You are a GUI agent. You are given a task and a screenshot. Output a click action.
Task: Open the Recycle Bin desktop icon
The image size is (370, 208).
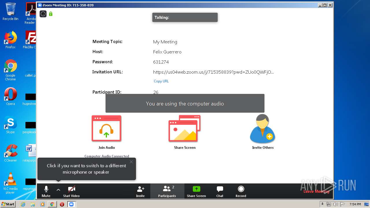pos(10,12)
